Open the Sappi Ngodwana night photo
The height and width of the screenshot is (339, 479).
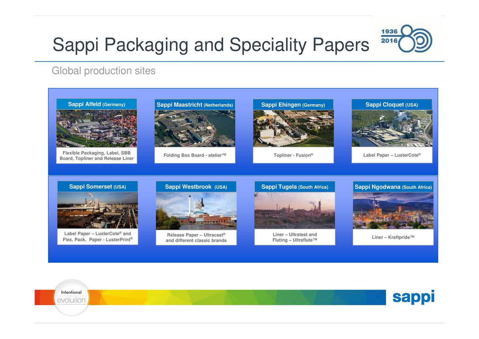[393, 211]
